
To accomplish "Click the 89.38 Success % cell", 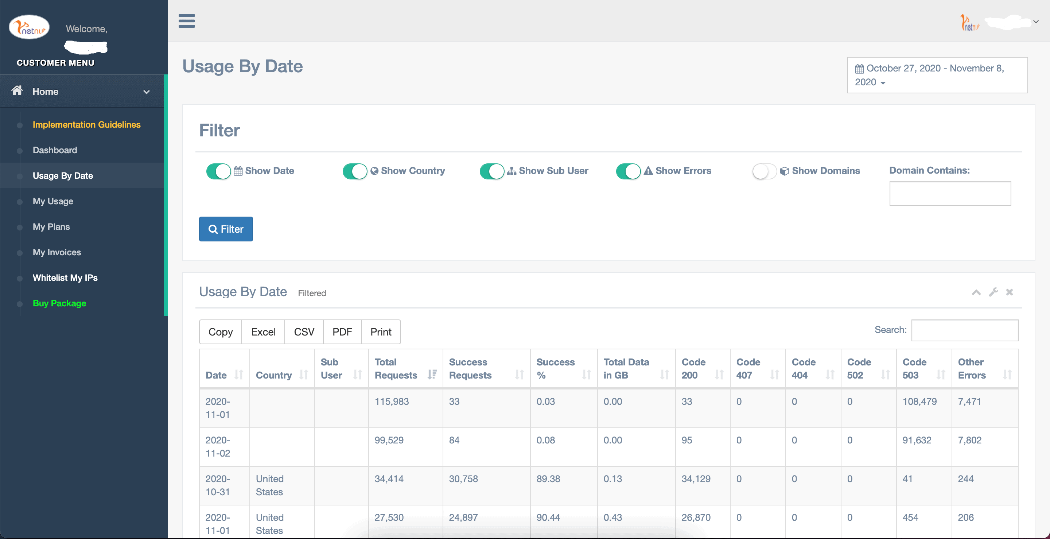I will [x=564, y=486].
